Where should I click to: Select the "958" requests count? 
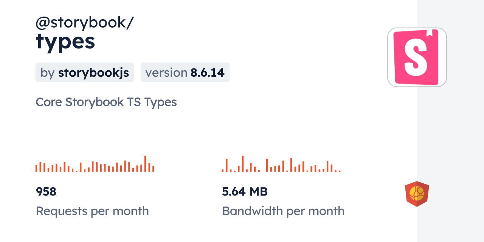46,192
